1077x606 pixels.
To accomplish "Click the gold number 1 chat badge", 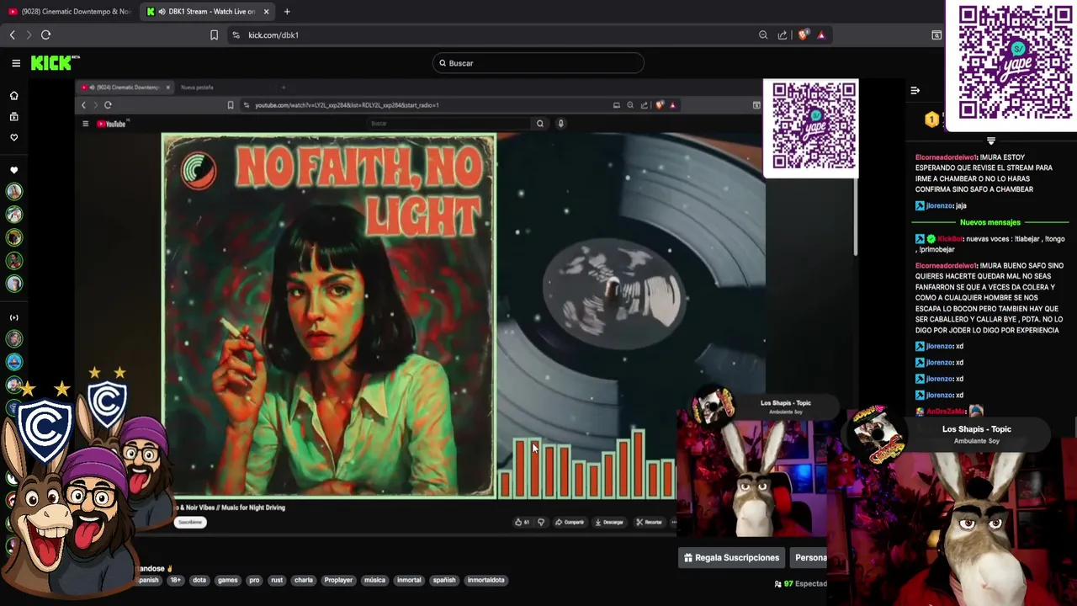I will tap(931, 120).
